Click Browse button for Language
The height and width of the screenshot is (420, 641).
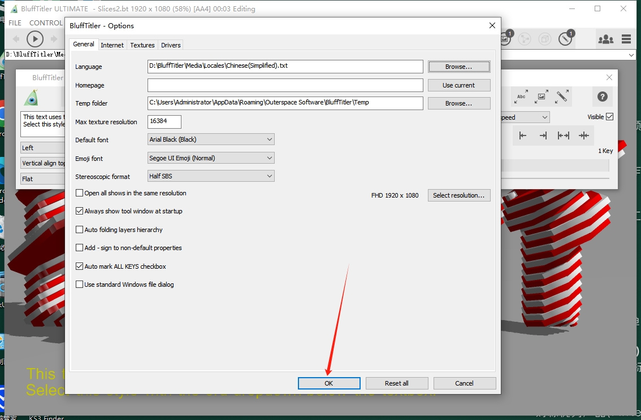(458, 67)
